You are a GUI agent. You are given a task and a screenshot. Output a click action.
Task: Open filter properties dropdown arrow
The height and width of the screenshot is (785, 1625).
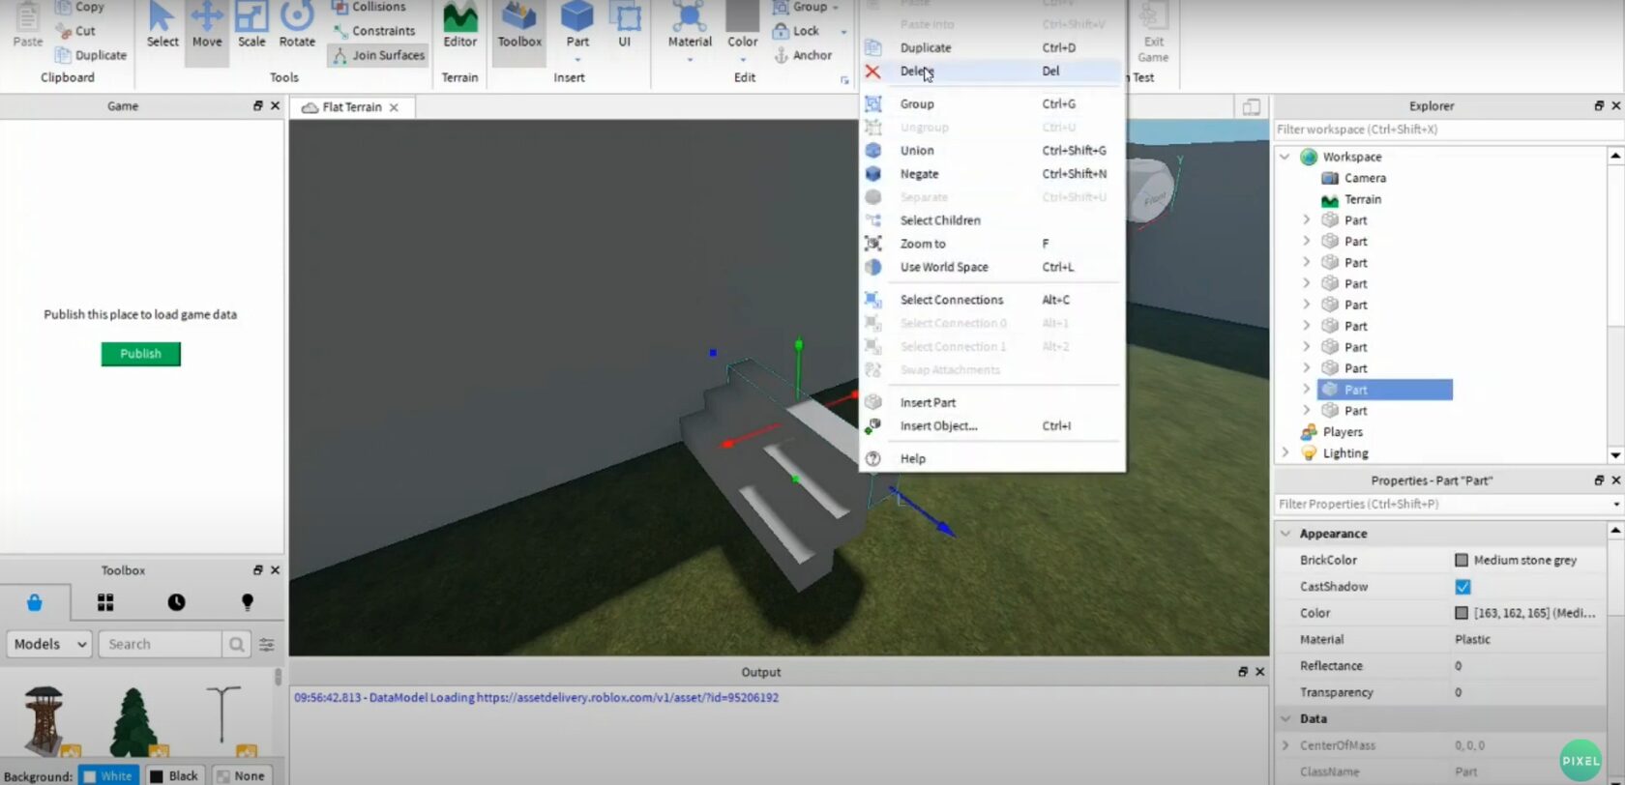pyautogui.click(x=1615, y=505)
